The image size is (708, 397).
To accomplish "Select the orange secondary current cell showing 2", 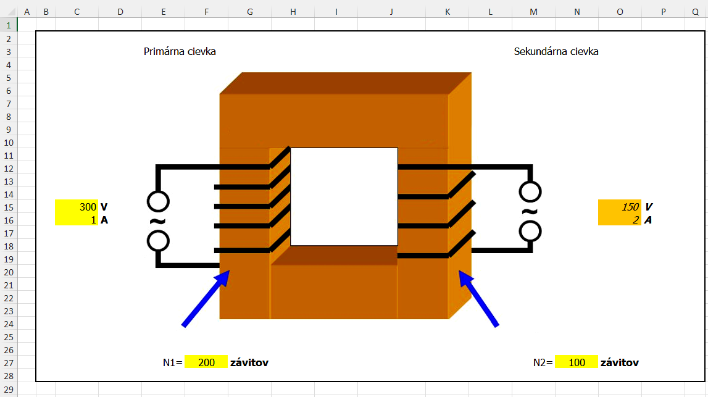I will (x=620, y=220).
